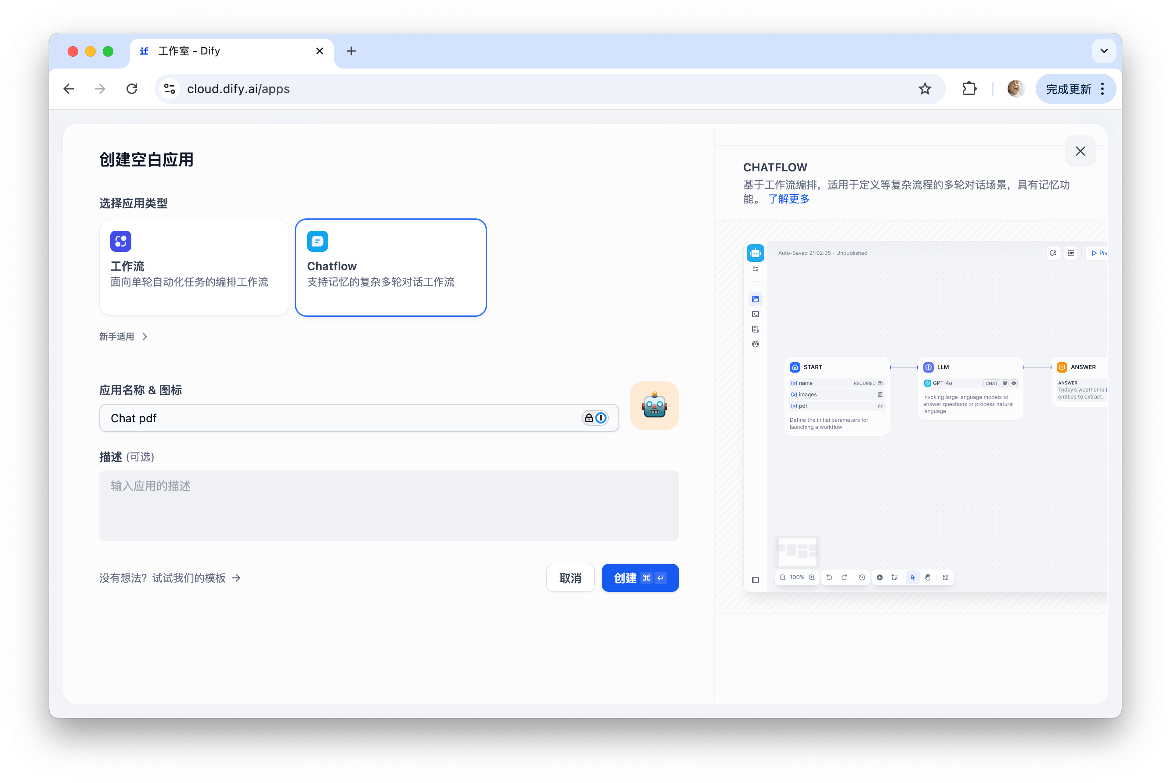
Task: Click the robot emoji app icon
Action: click(x=654, y=406)
